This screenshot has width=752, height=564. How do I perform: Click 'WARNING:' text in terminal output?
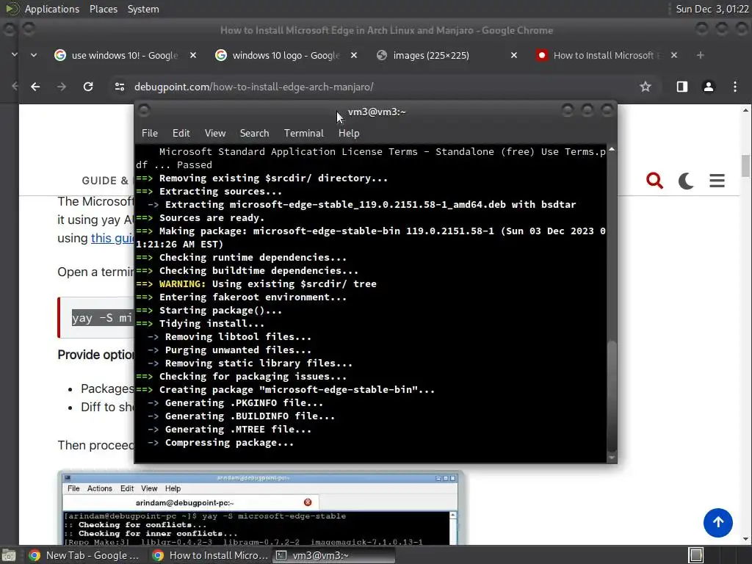pyautogui.click(x=182, y=284)
